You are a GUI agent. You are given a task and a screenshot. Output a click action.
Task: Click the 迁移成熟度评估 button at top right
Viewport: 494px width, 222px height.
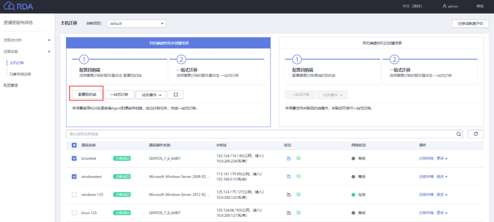[470, 24]
